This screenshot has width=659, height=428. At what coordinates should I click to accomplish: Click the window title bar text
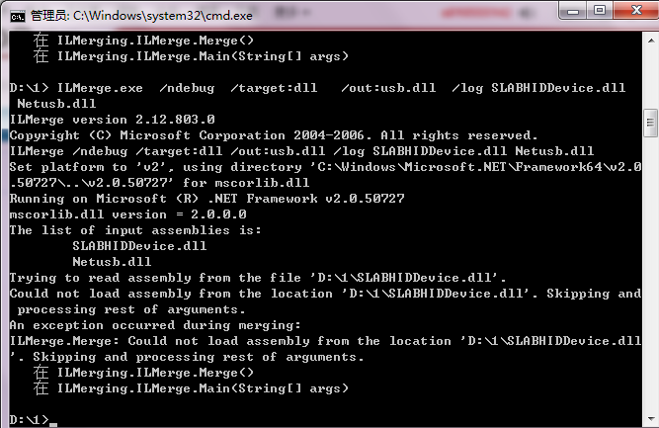141,16
